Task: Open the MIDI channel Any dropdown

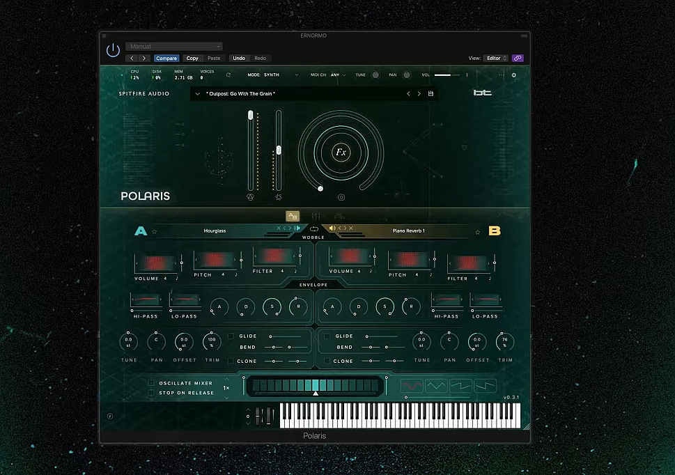Action: tap(339, 75)
